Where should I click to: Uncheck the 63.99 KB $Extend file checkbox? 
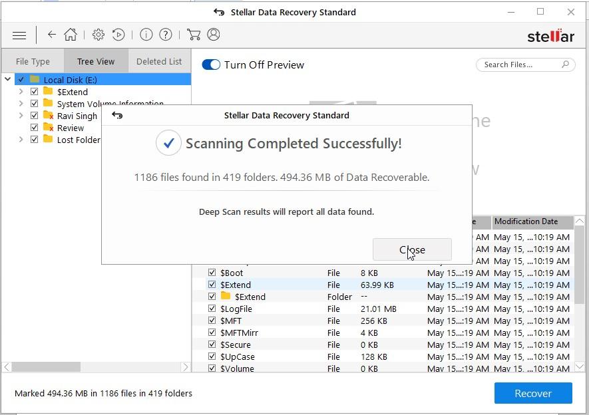click(x=212, y=285)
